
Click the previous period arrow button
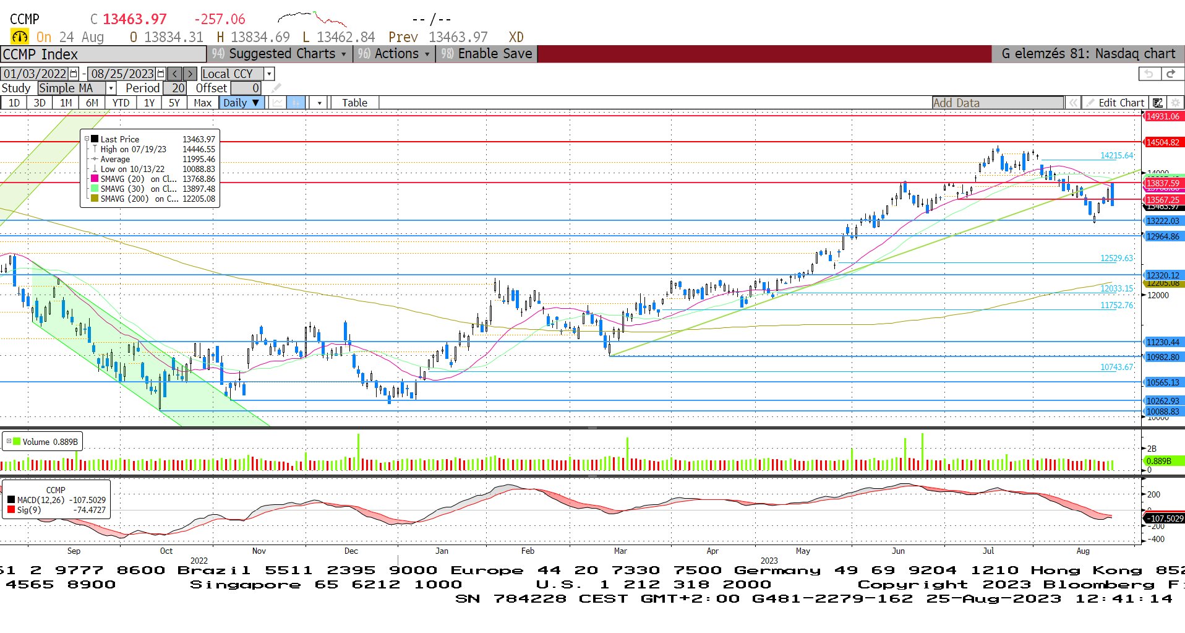[x=175, y=74]
